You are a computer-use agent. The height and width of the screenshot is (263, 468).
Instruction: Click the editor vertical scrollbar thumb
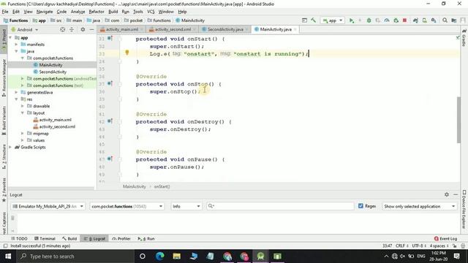(458, 120)
